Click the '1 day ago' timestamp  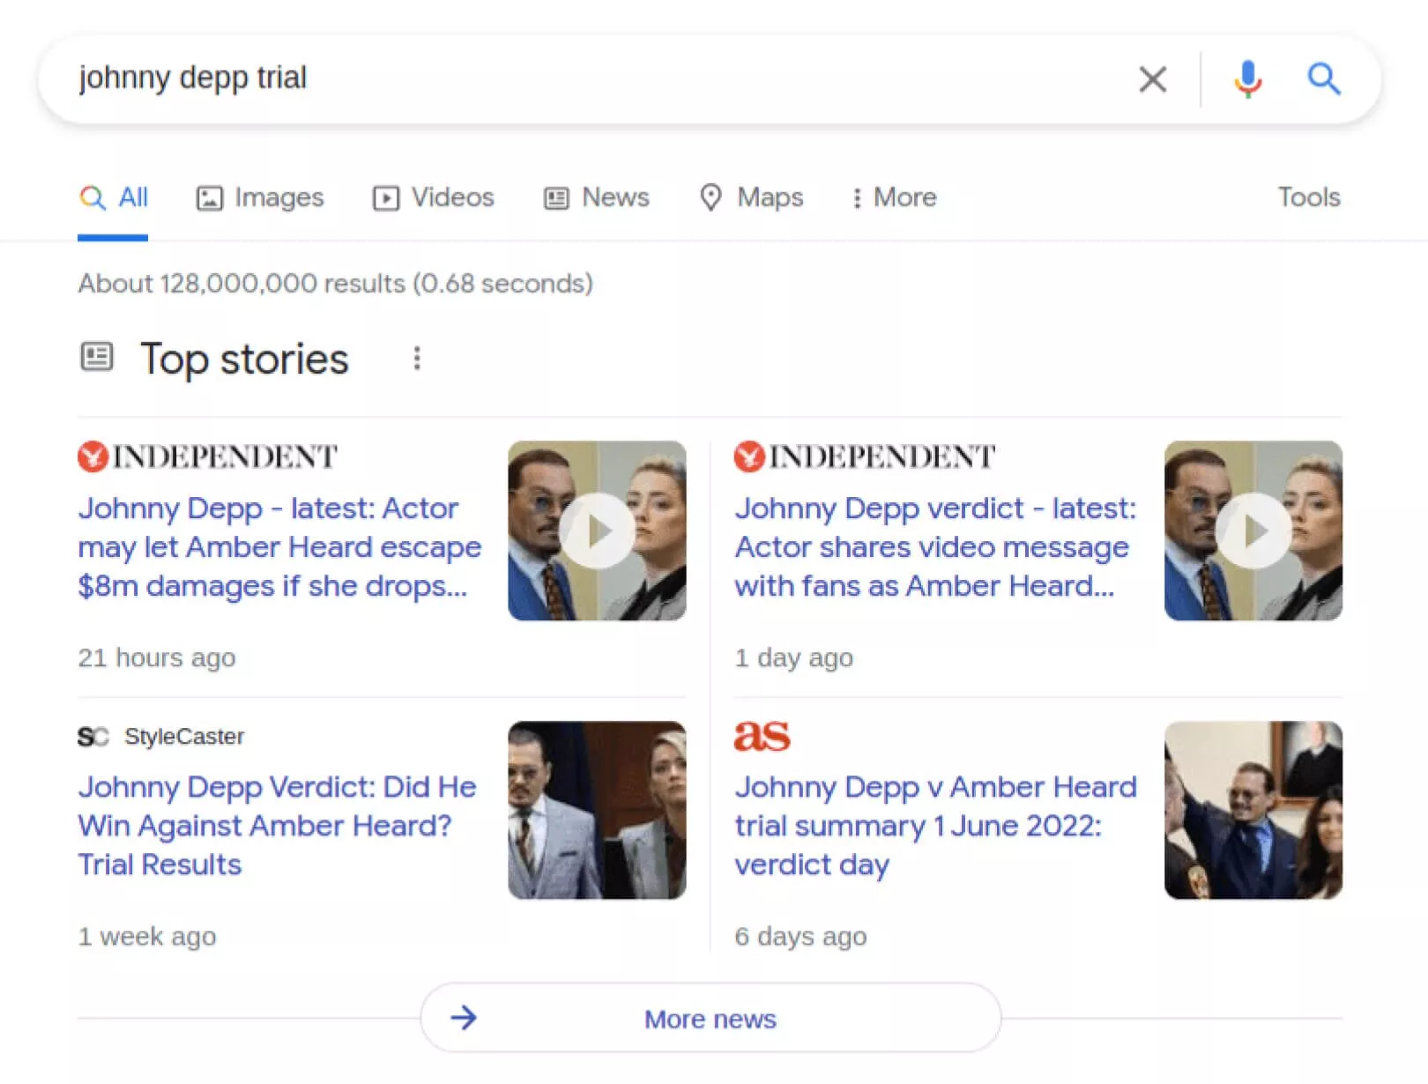click(793, 657)
